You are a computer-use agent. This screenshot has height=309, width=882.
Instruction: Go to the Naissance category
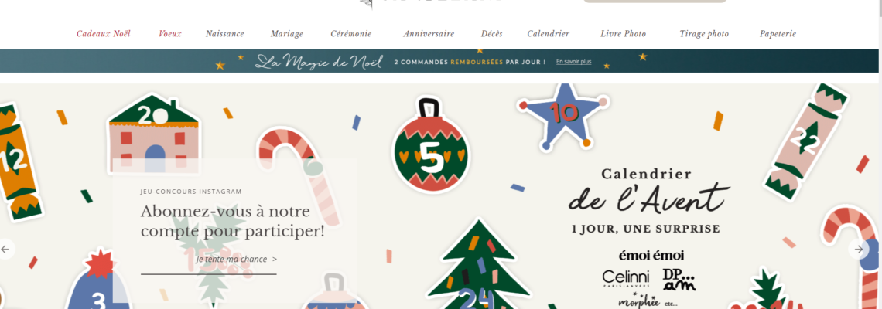225,34
